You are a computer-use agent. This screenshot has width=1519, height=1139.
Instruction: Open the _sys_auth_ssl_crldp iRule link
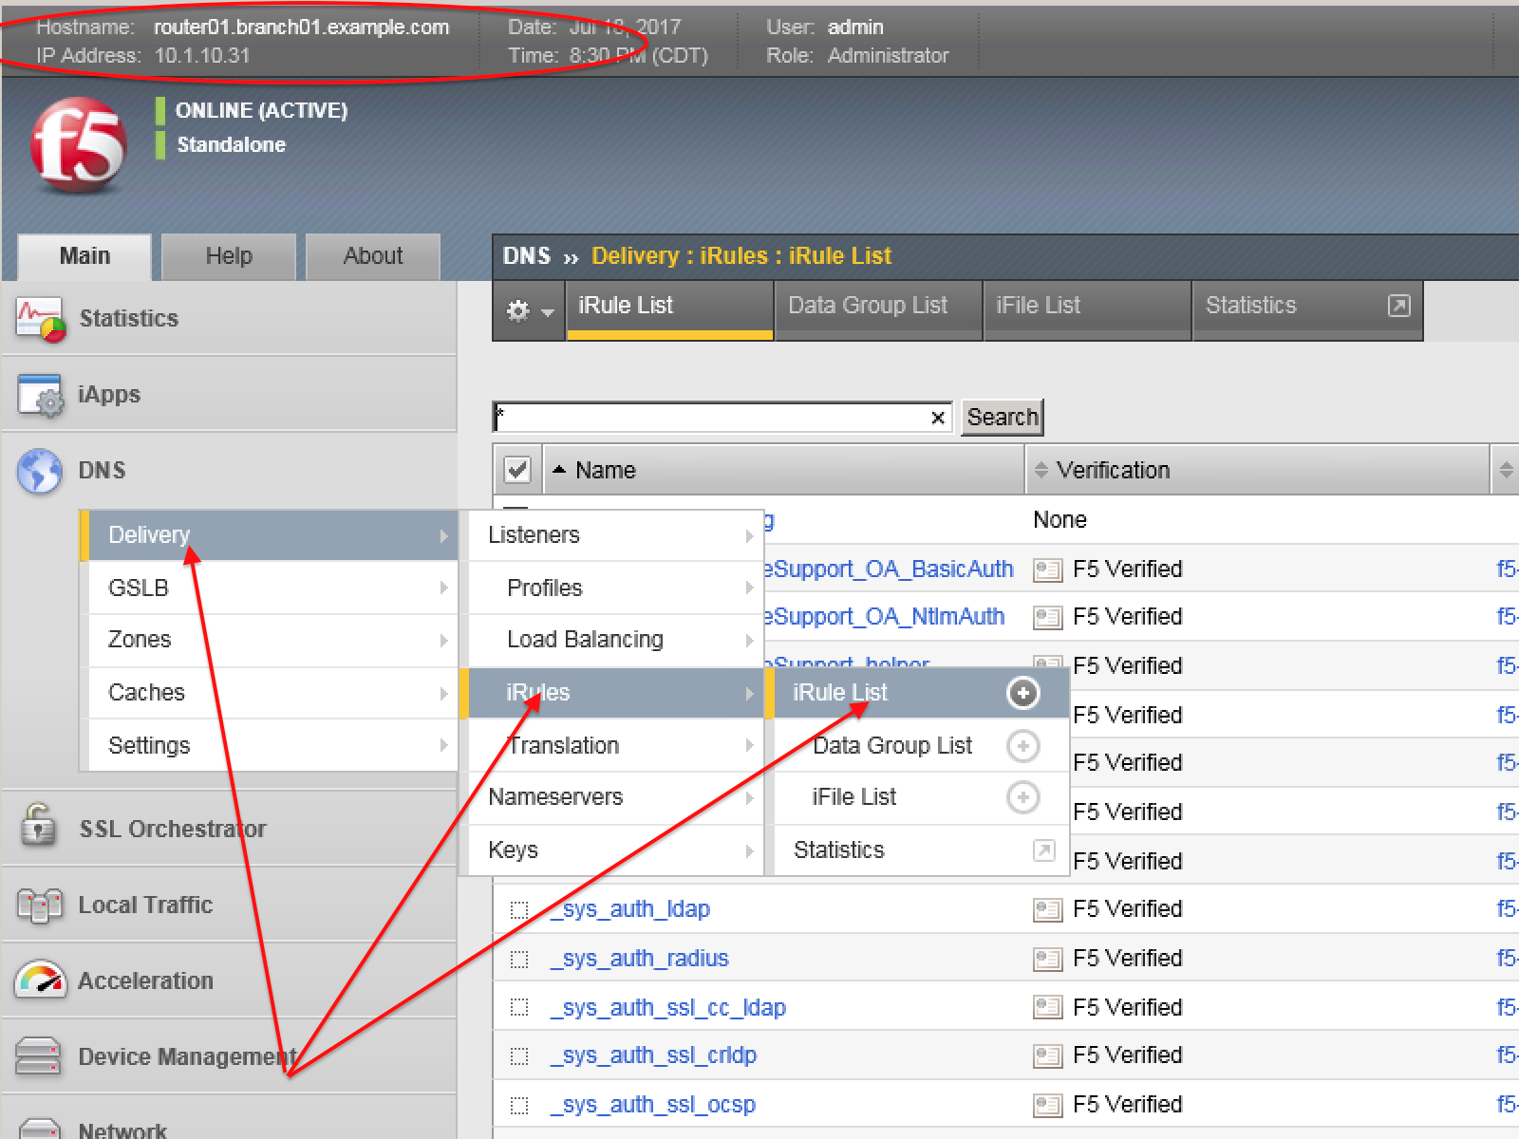click(654, 1055)
